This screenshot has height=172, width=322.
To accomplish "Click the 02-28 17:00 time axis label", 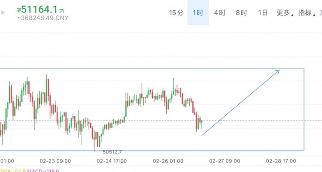I will (281, 161).
